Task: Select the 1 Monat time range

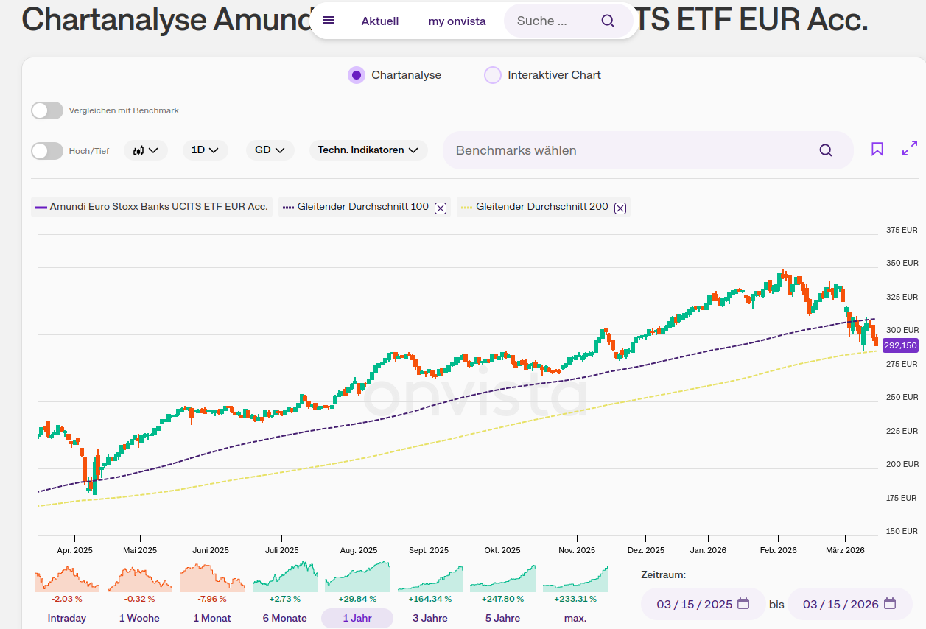Action: 212,618
